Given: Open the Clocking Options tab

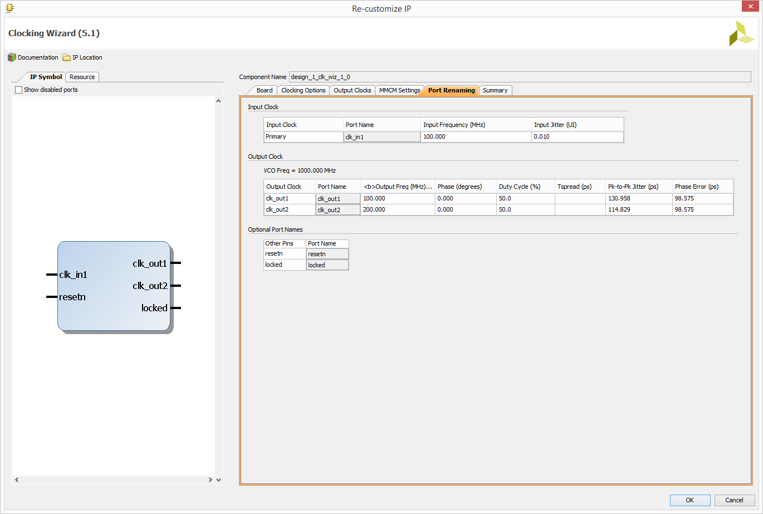Looking at the screenshot, I should pos(304,90).
